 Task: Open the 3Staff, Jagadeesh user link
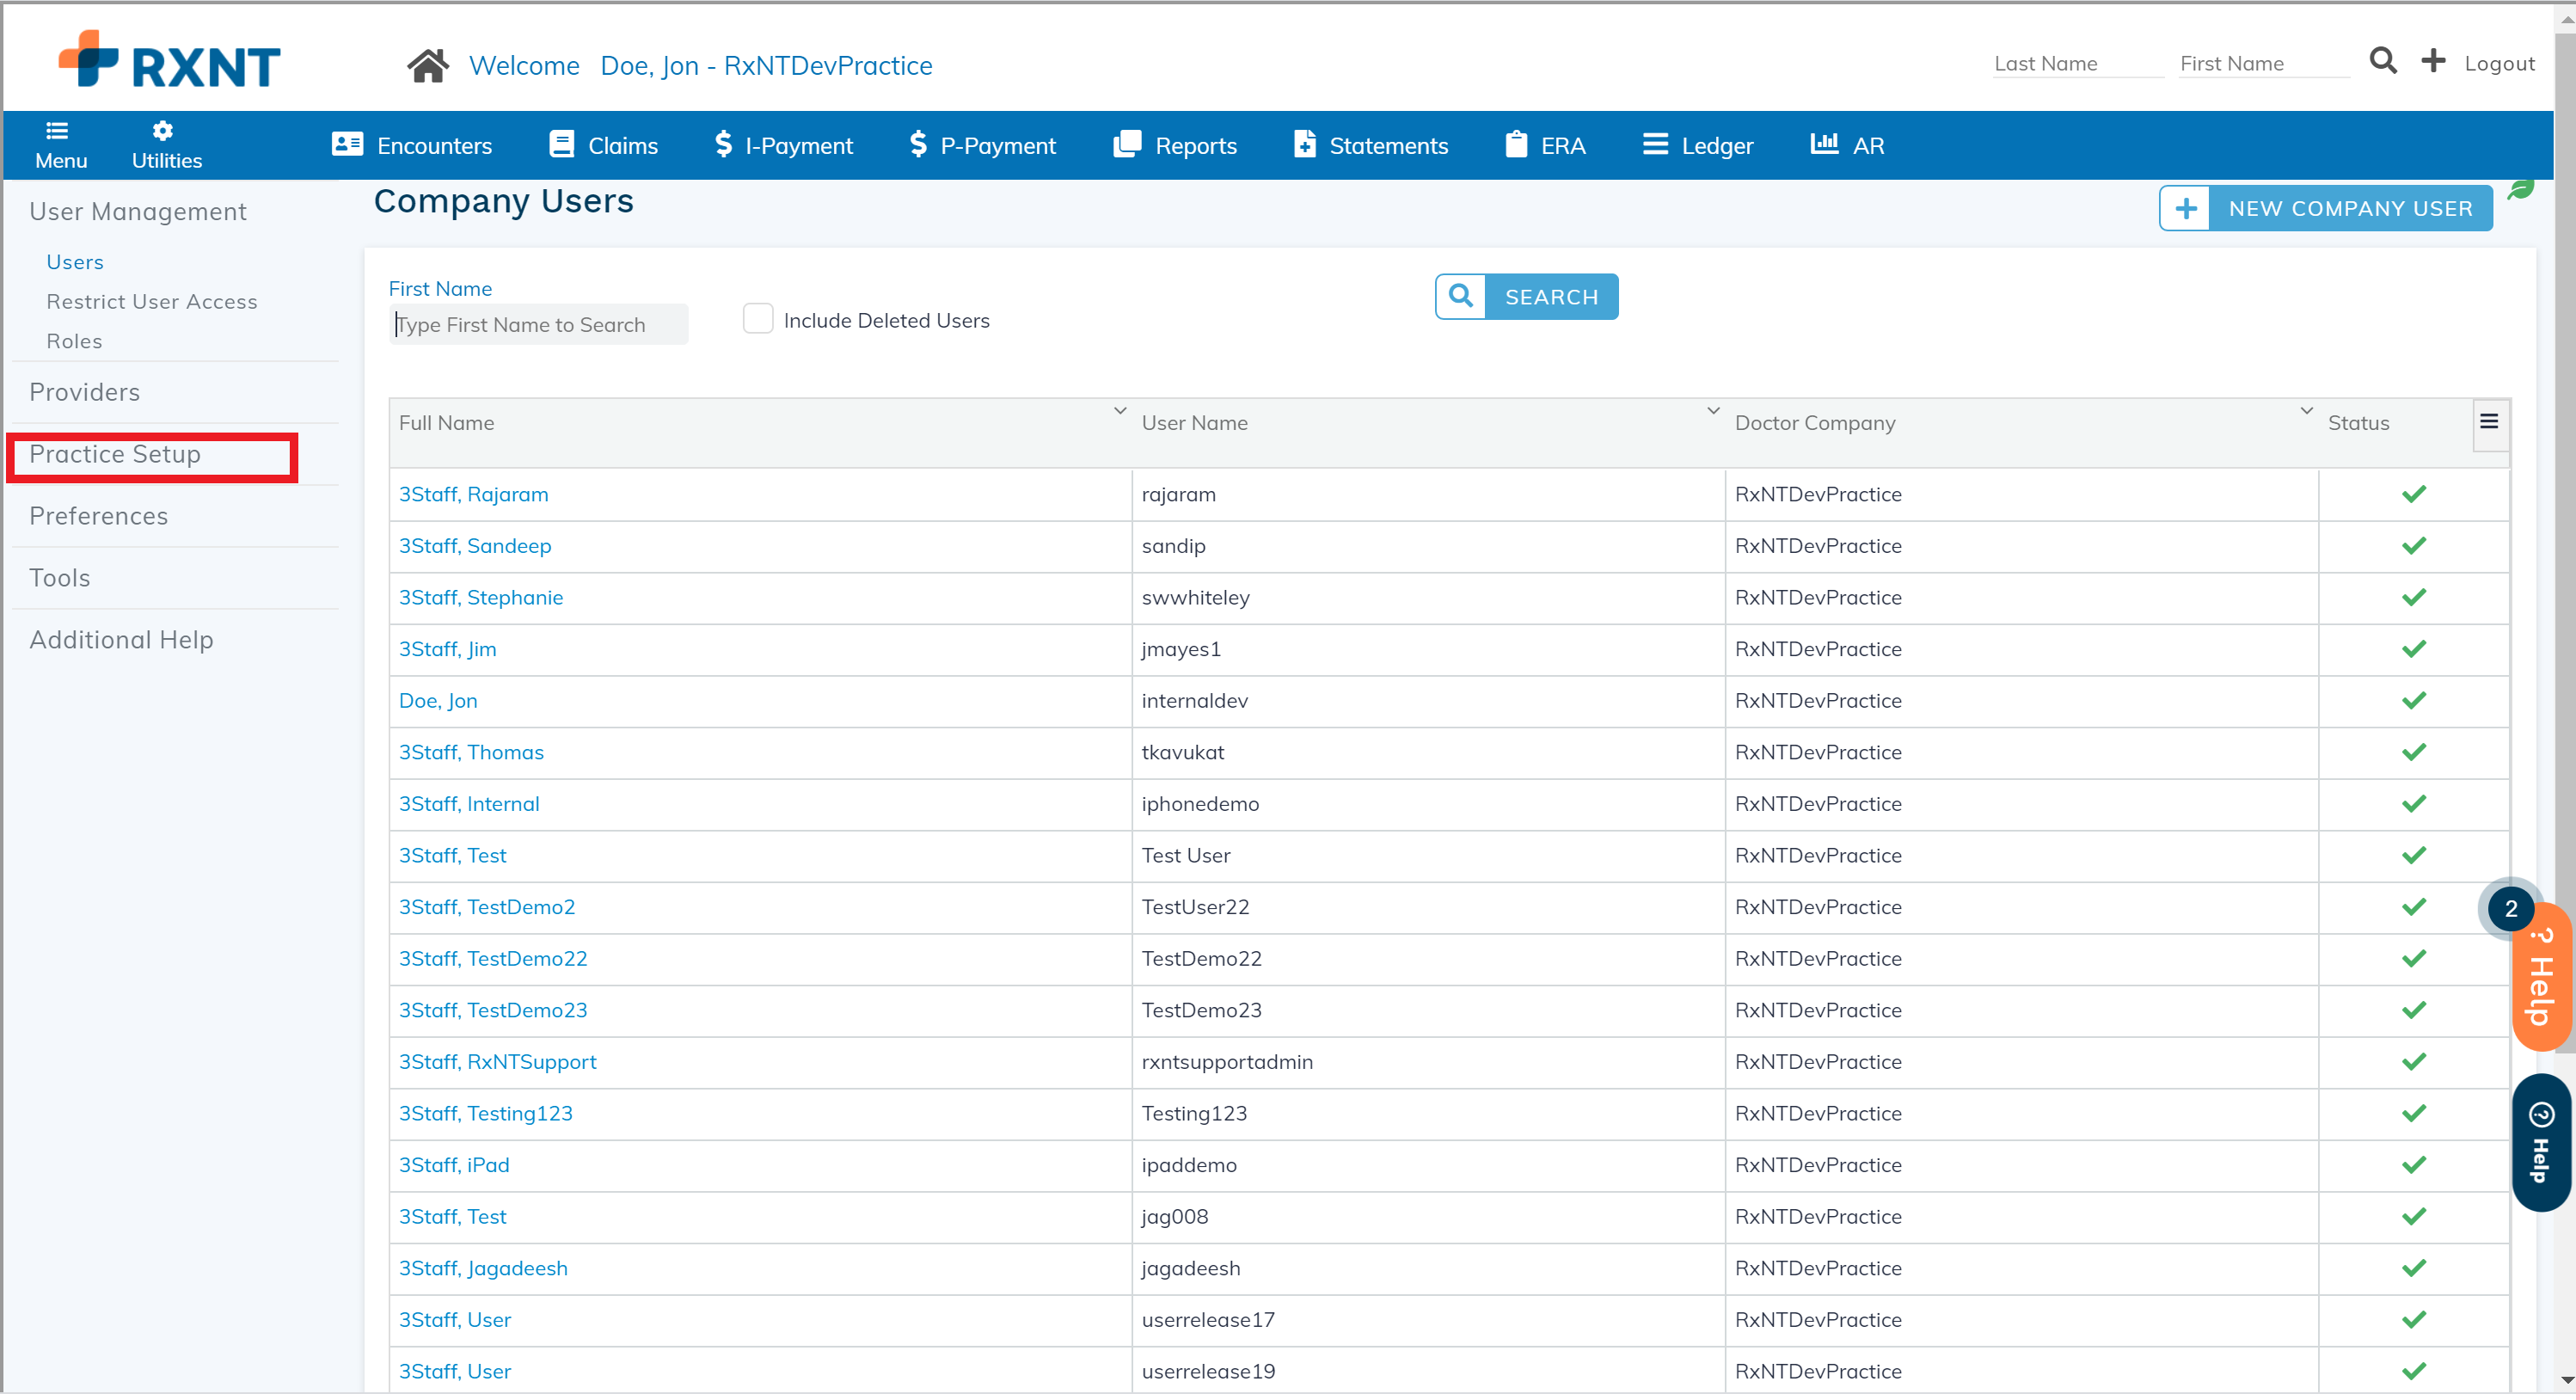[483, 1271]
